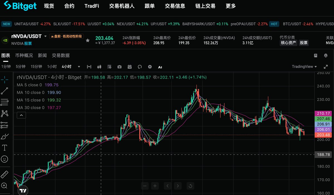Open BTC/USDT ticker pair
The image size is (334, 195).
pos(298,24)
